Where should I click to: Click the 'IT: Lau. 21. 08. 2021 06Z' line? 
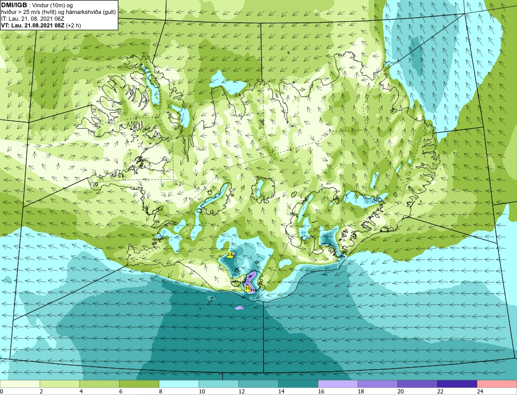tap(33, 19)
